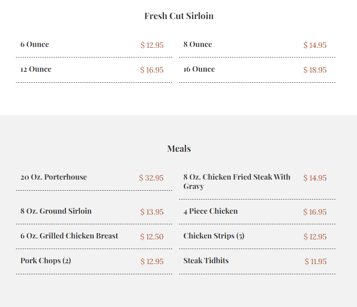Screen dimensions: 357x307
Task: Select the 8 Ounce sirloin item
Action: pos(197,44)
